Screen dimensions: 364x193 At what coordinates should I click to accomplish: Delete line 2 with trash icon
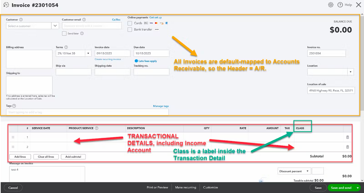coord(348,147)
